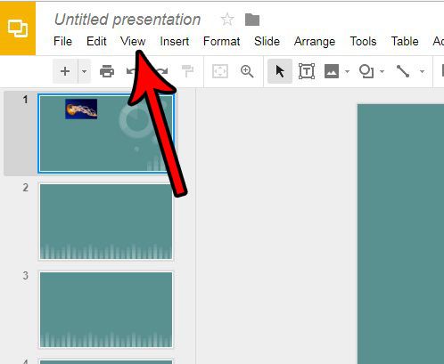This screenshot has width=444, height=364.
Task: Click the shape tool icon
Action: [366, 71]
